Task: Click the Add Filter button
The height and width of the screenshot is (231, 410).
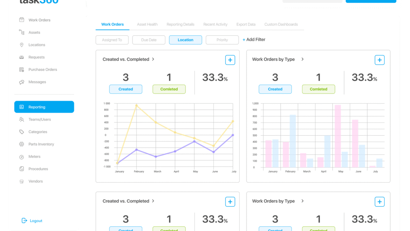Action: [254, 40]
